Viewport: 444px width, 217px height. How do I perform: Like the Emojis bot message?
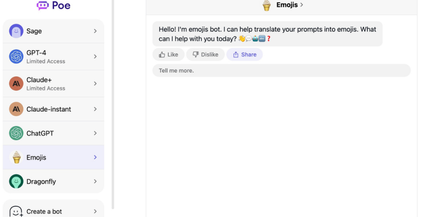(169, 54)
